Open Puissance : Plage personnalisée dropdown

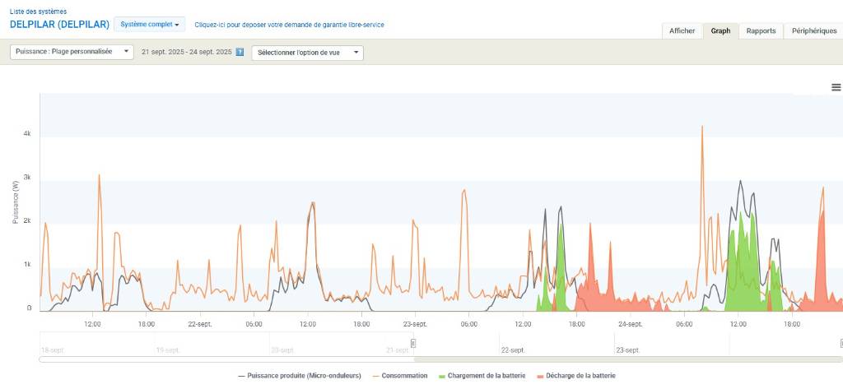point(72,52)
